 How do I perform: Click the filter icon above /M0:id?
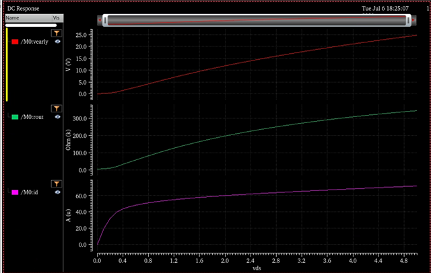pyautogui.click(x=57, y=184)
